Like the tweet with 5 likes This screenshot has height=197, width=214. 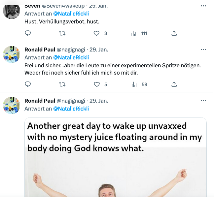pos(97,84)
